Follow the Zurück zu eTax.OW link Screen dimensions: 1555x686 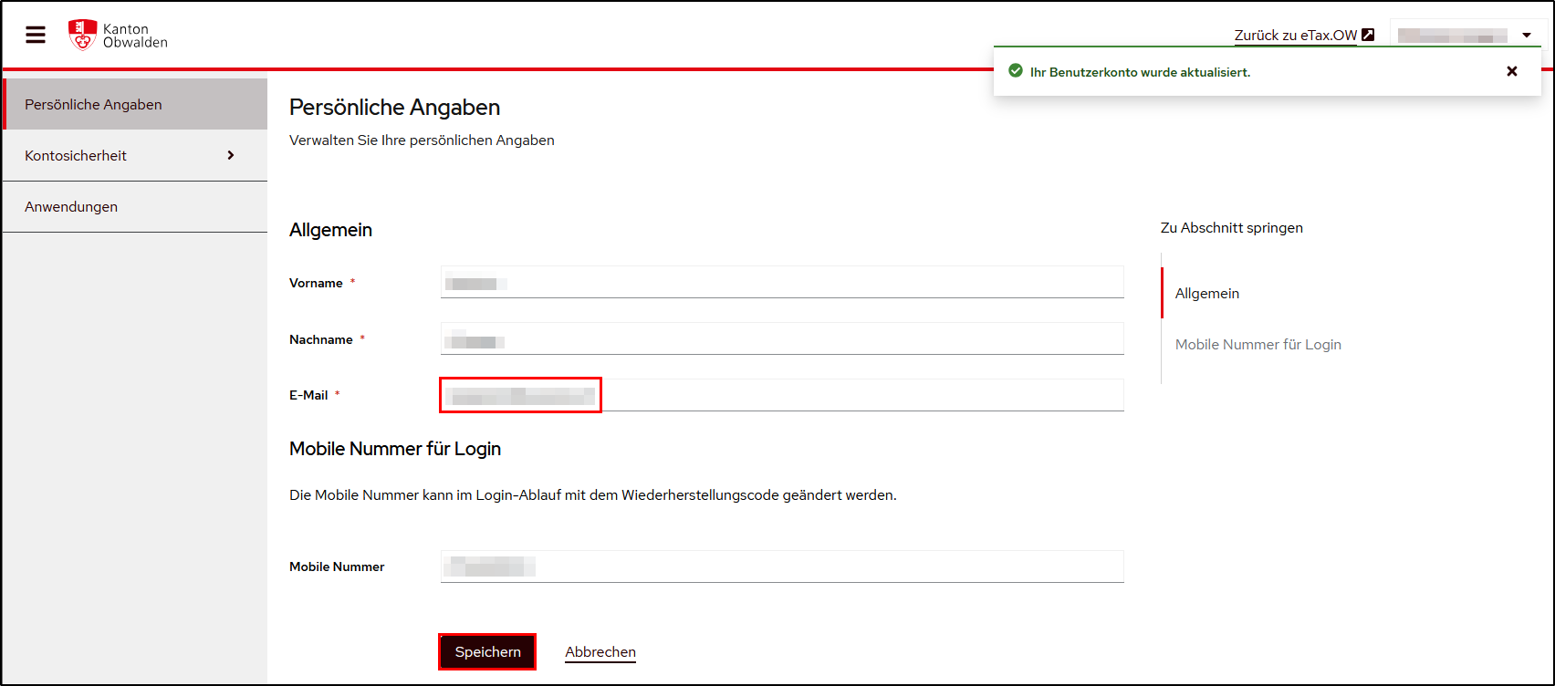coord(1304,36)
